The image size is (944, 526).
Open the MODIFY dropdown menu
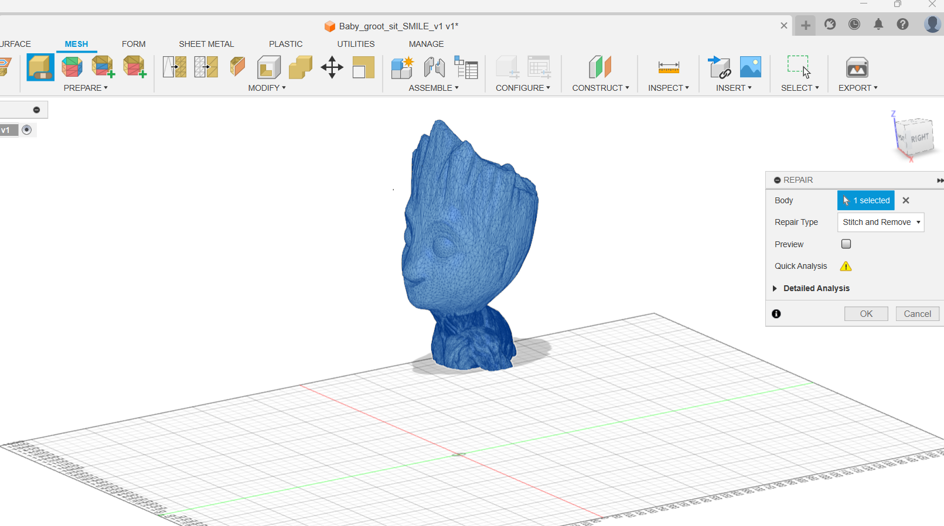coord(267,88)
